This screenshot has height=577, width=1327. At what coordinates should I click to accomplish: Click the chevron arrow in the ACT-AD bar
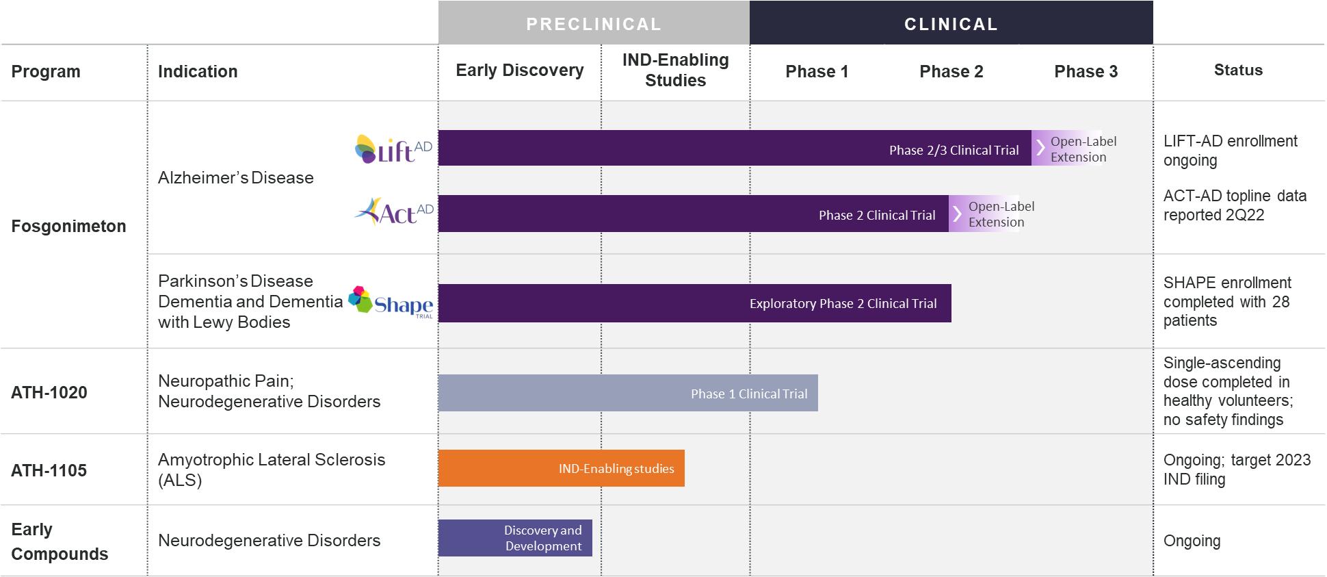click(x=958, y=214)
